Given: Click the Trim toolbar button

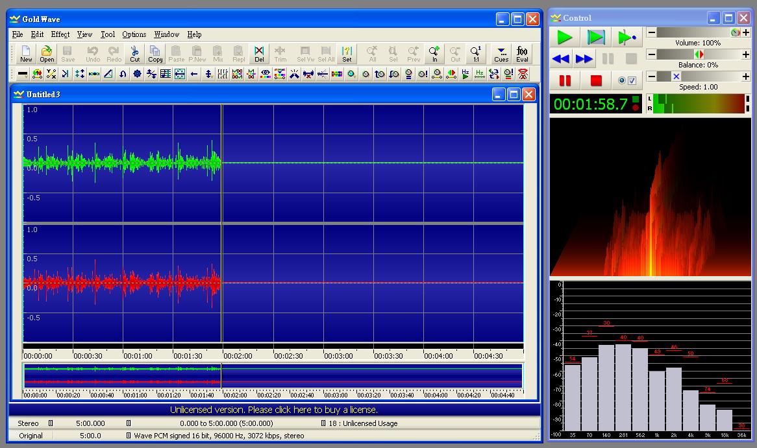Looking at the screenshot, I should click(280, 54).
